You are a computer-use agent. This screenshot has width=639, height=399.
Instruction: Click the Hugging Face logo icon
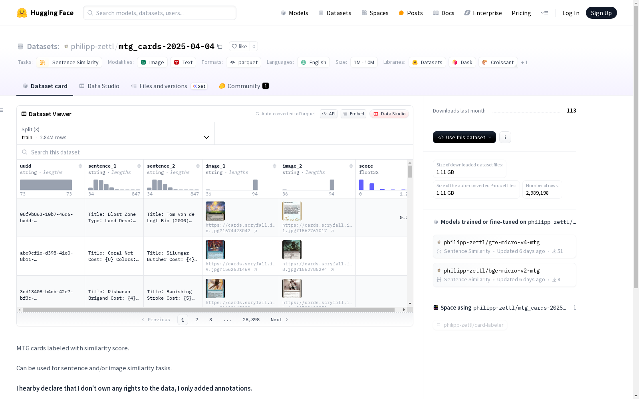(22, 13)
